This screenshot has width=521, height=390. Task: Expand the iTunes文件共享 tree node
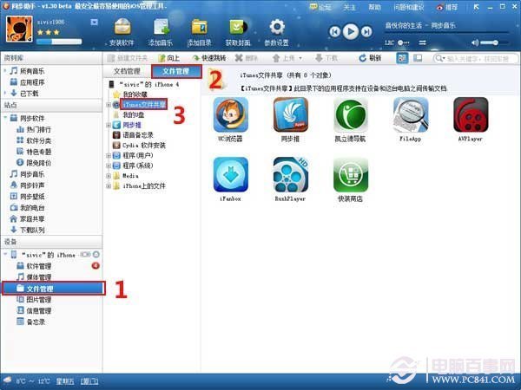pos(109,105)
